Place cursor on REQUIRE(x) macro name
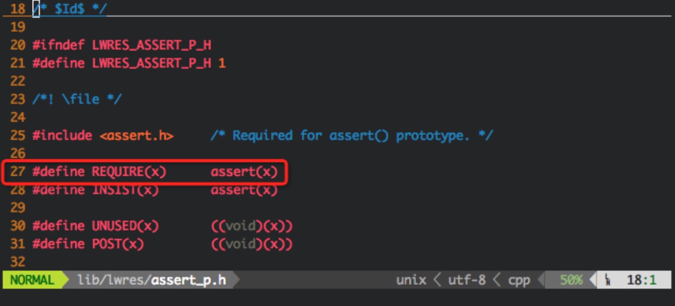Screen dimensions: 675x306 click(129, 172)
